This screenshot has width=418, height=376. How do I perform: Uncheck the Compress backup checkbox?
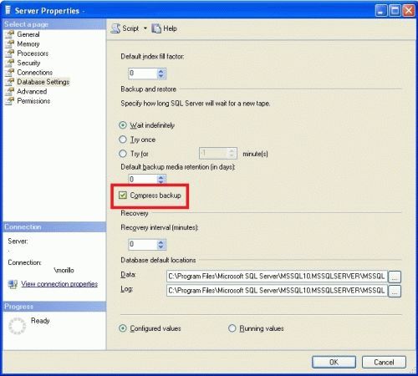coord(123,196)
